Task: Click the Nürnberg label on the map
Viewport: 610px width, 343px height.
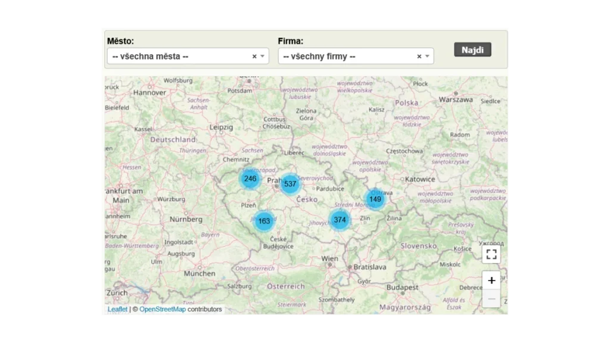Action: point(186,219)
